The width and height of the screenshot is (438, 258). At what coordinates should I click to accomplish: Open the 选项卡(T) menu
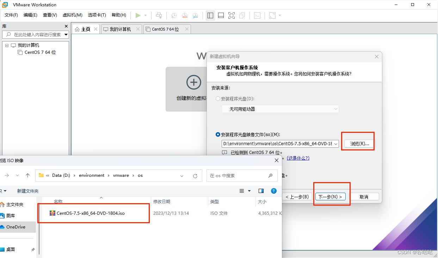coord(97,15)
